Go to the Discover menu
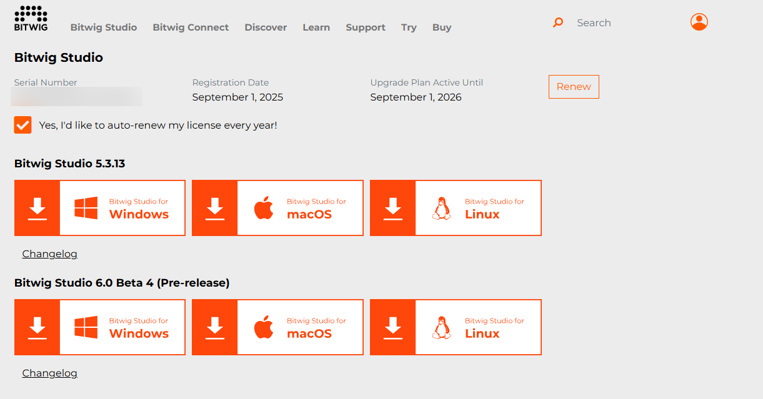The image size is (763, 399). click(266, 27)
